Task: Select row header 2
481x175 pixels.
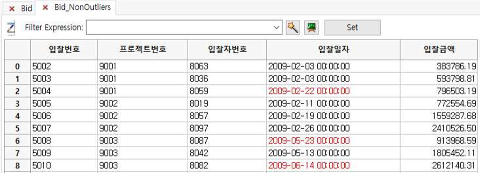Action: 17,91
